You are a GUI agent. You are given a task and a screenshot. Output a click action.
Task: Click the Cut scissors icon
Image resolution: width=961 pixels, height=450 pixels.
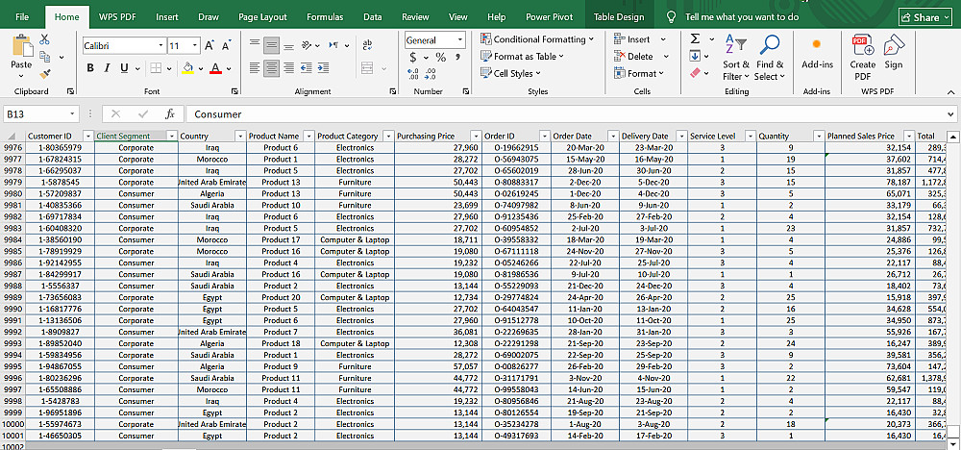(44, 39)
